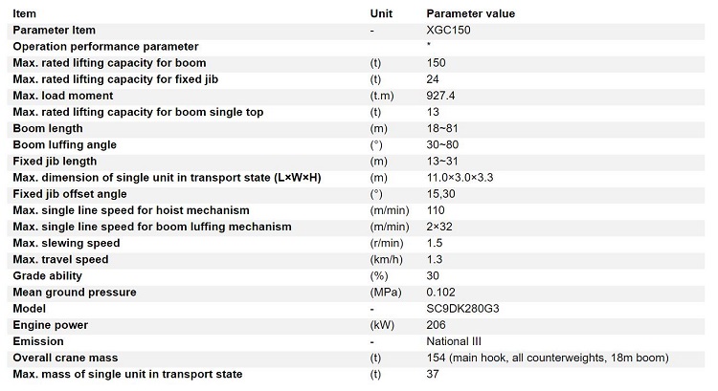The image size is (718, 391).
Task: Click the (m/min) unit for hoist mechanism
Action: point(390,210)
